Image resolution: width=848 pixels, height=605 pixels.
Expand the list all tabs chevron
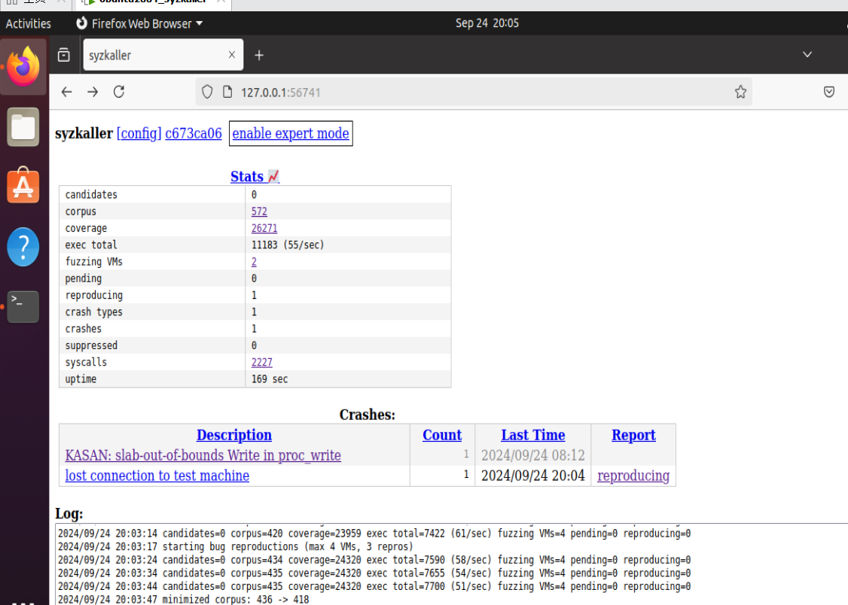click(x=807, y=55)
